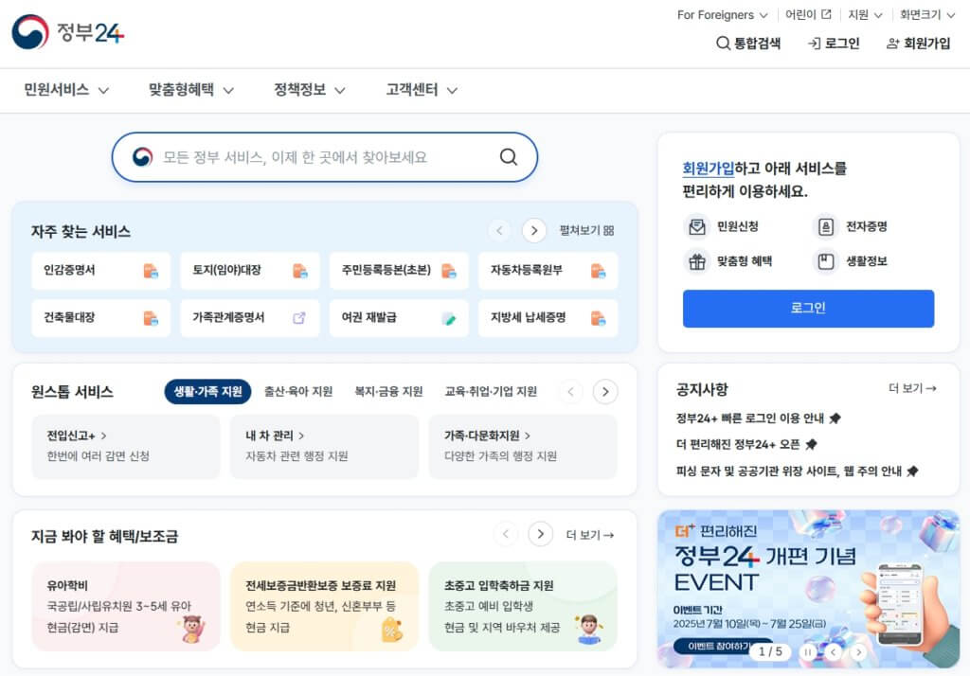The width and height of the screenshot is (970, 676).
Task: Open 건축물대장 service
Action: pos(100,318)
